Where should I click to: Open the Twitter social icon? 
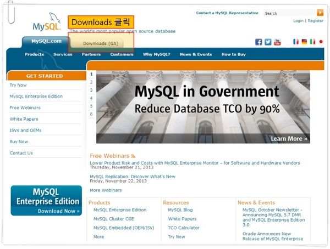pyautogui.click(x=268, y=42)
